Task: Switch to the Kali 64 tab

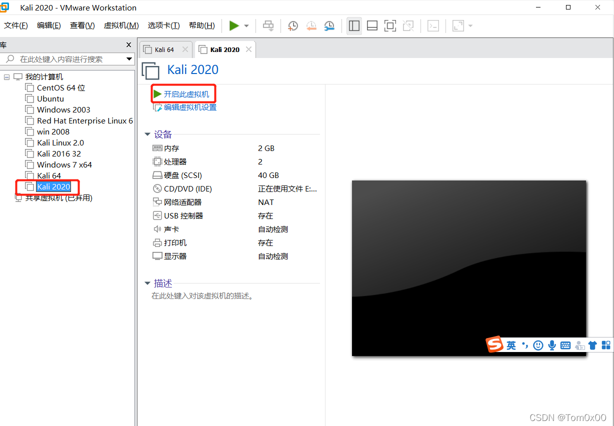Action: click(164, 49)
